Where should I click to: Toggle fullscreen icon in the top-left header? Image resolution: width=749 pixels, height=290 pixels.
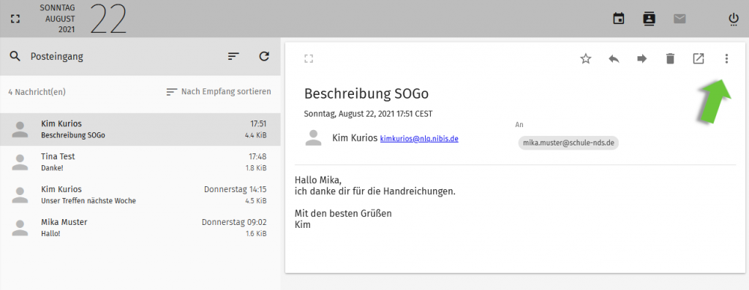[15, 19]
